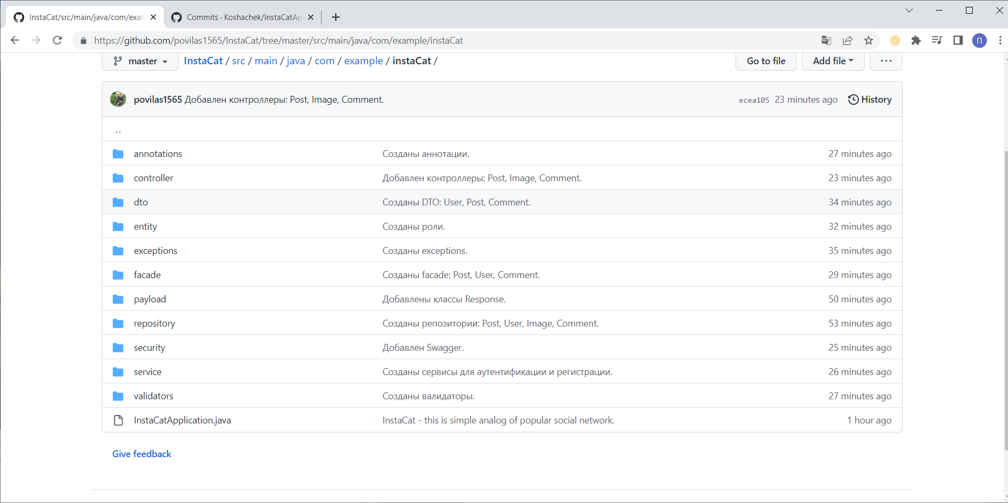1008x503 pixels.
Task: Click the dto folder icon
Action: point(118,202)
